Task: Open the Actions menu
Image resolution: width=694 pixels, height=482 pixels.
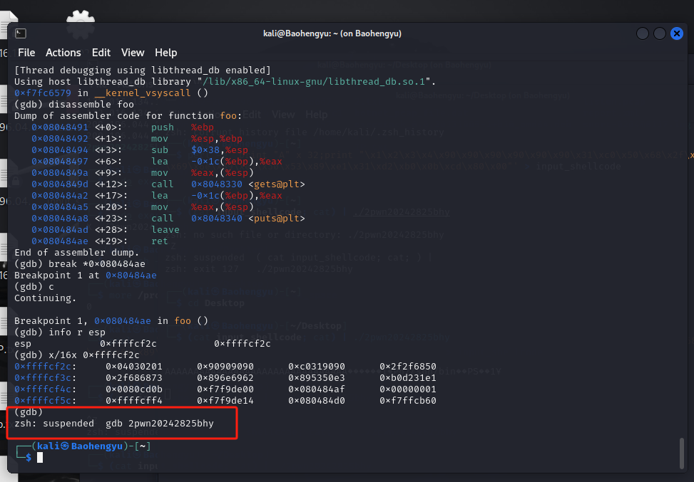Action: tap(63, 53)
